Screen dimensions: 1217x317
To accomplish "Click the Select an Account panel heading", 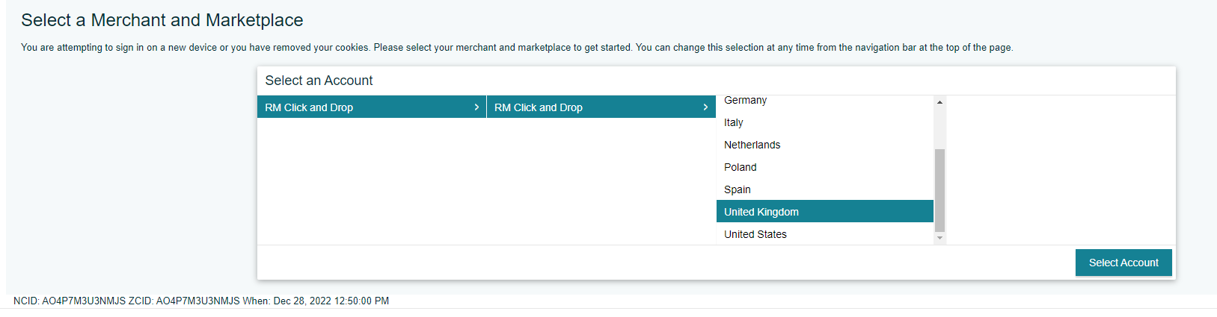I will 319,81.
